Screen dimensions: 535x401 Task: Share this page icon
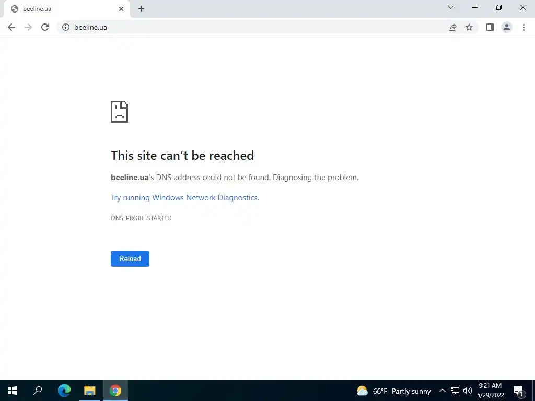point(452,27)
